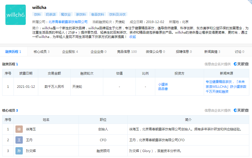Open company link 北京青春朝露茶饮有限公司
252x158 pixels.
pyautogui.click(x=68, y=22)
